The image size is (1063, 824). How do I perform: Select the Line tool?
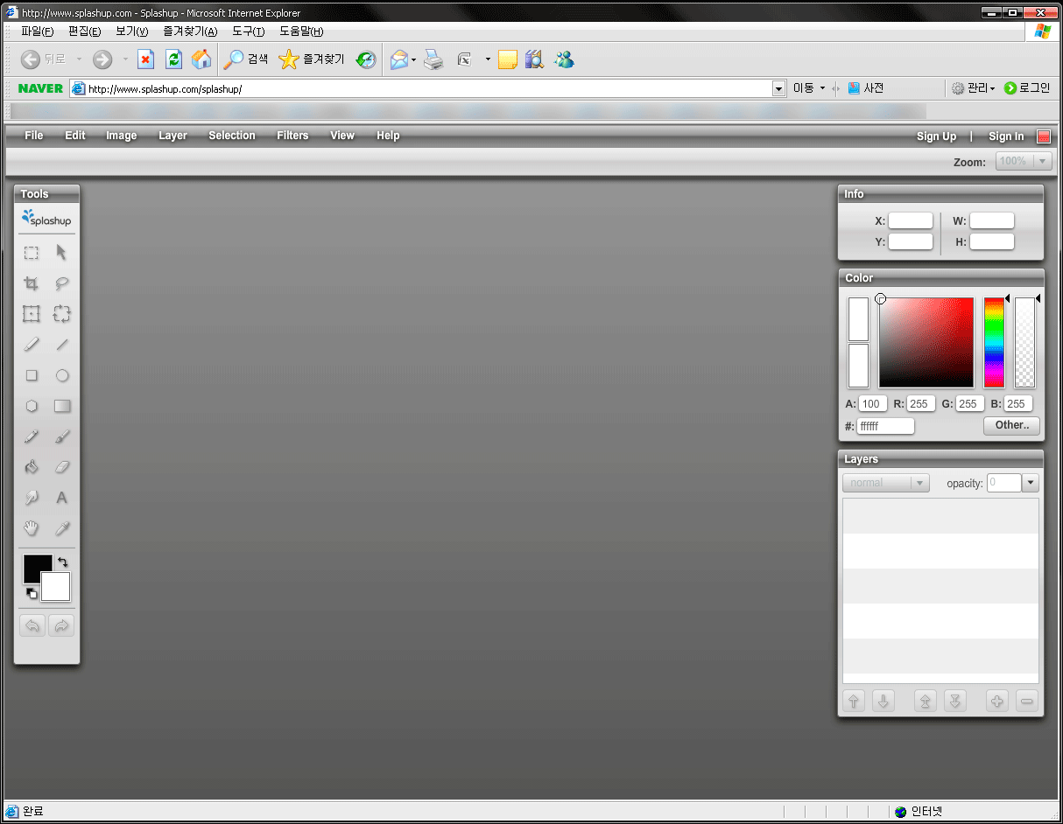pyautogui.click(x=61, y=345)
